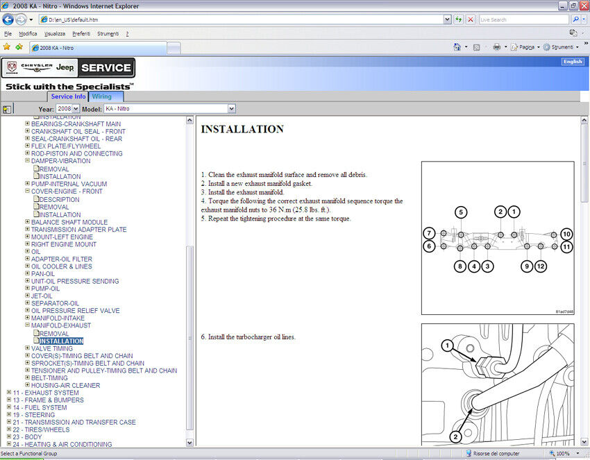The image size is (590, 460).
Task: Click inside the Live Search field
Action: [x=522, y=19]
